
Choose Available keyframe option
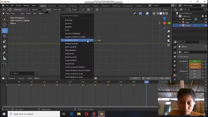click(x=77, y=20)
